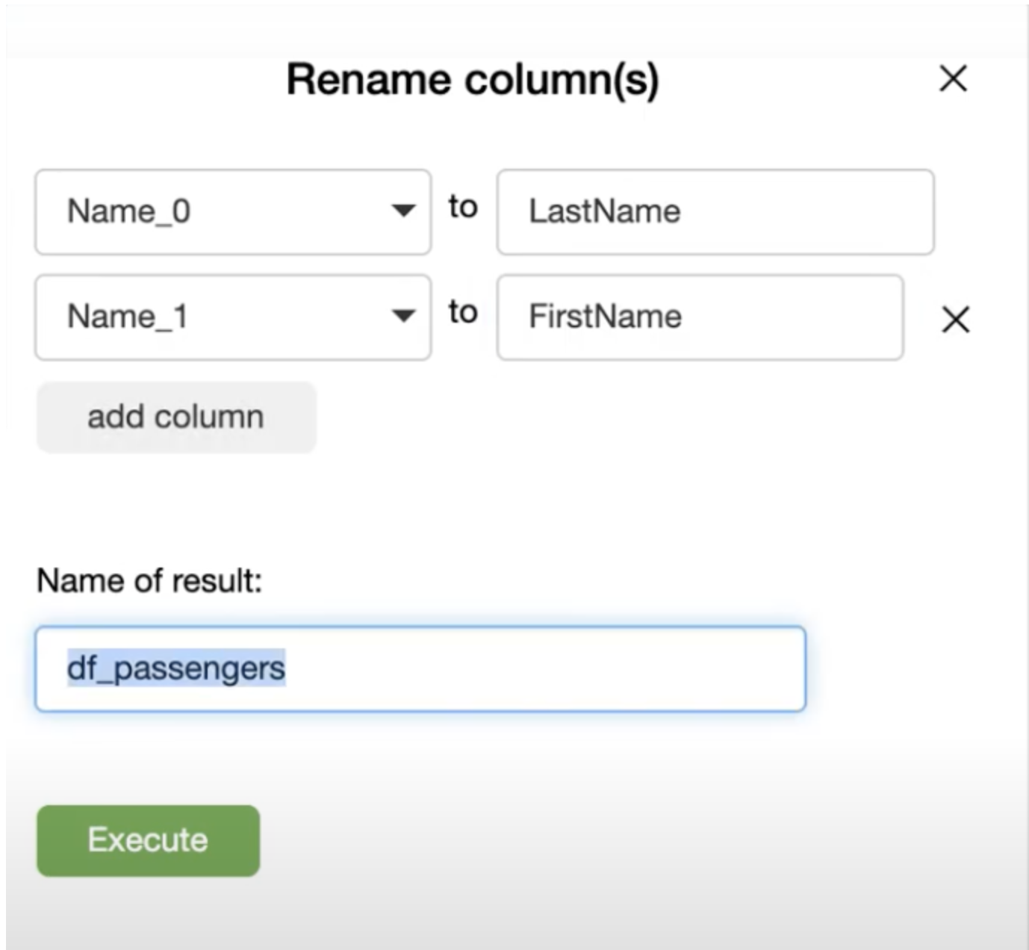The height and width of the screenshot is (950, 1029).
Task: Click empty space right of add column button
Action: [597, 417]
